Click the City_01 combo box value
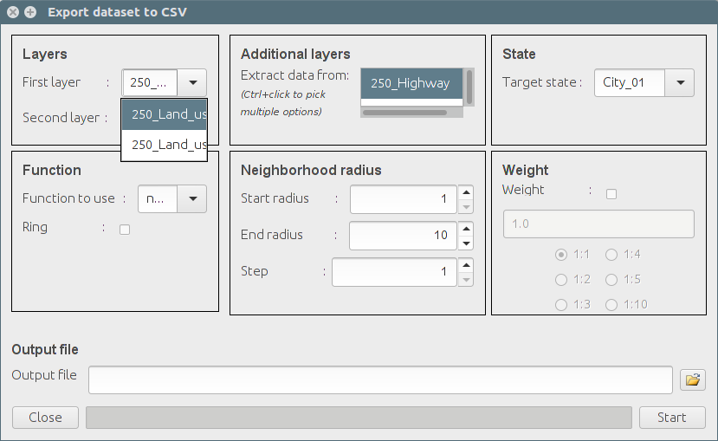Viewport: 718px width, 441px height. 630,83
